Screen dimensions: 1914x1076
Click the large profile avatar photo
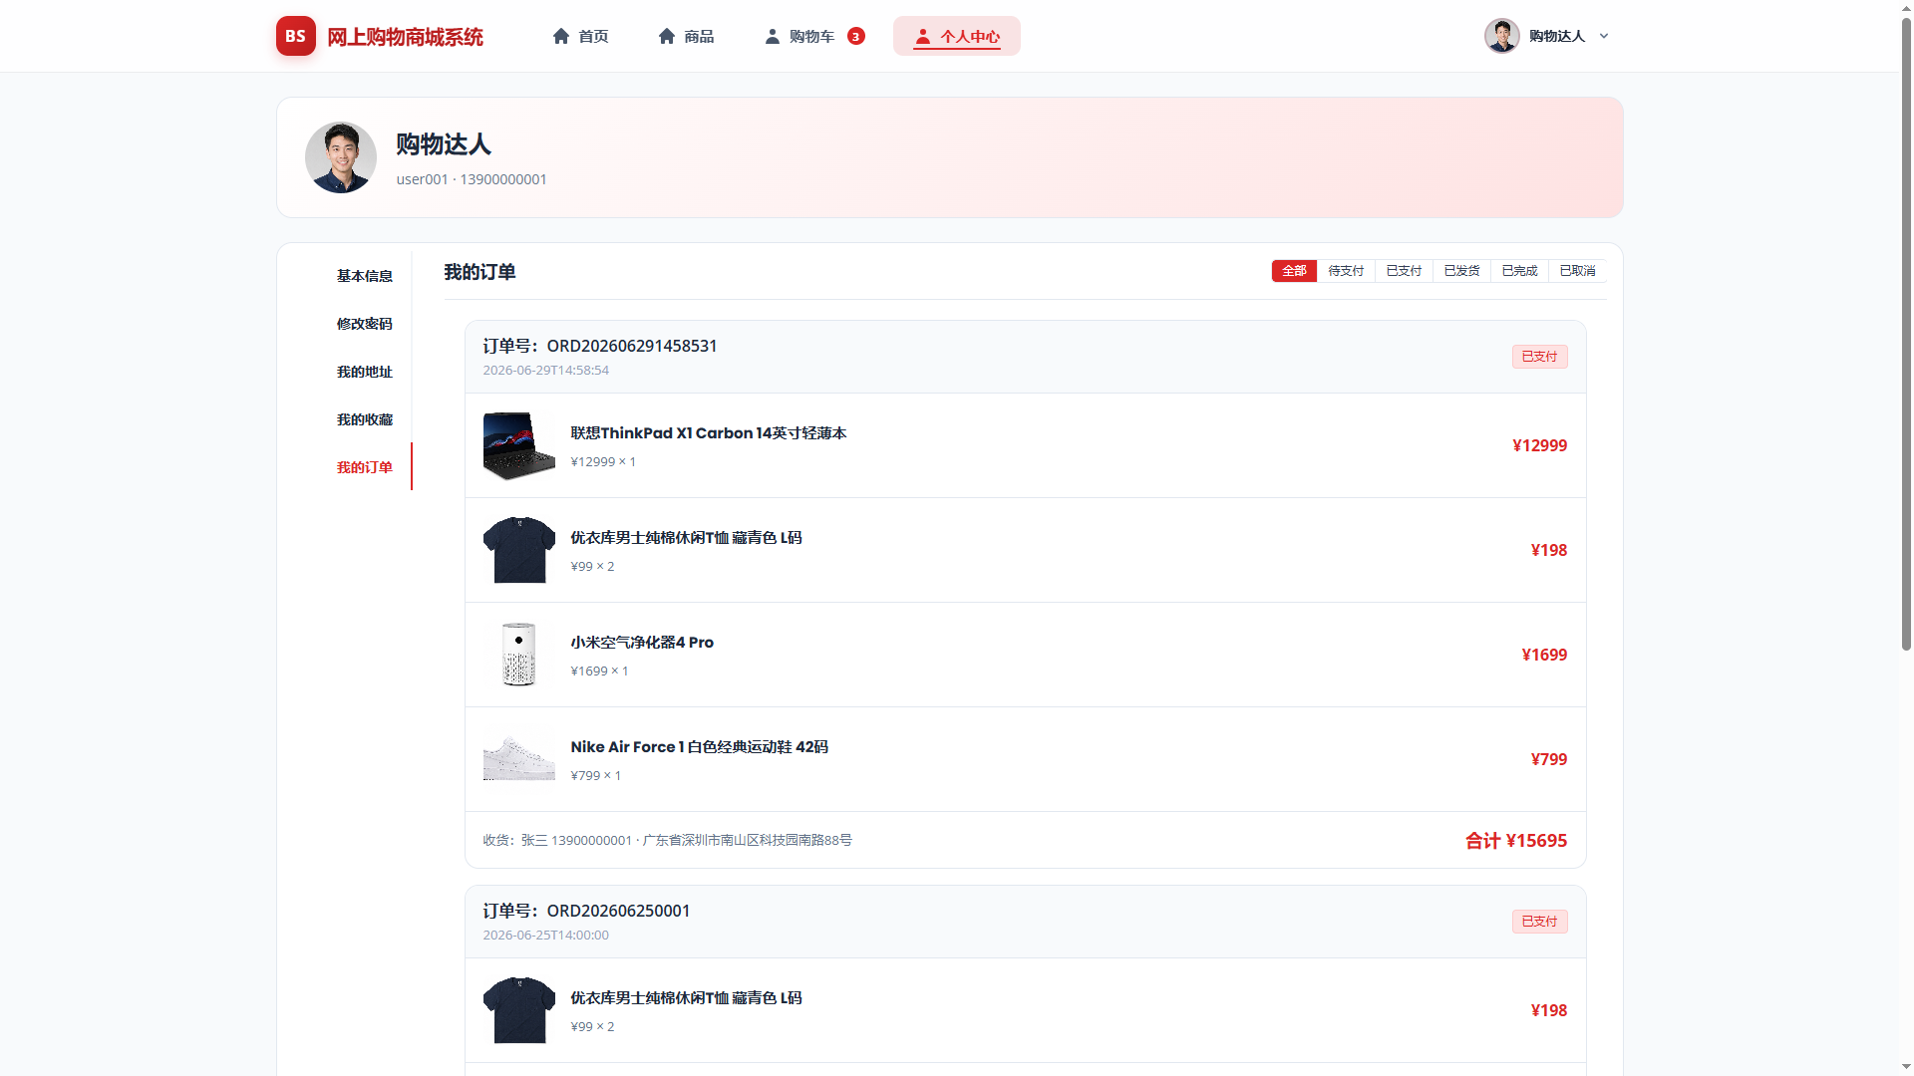pos(341,157)
